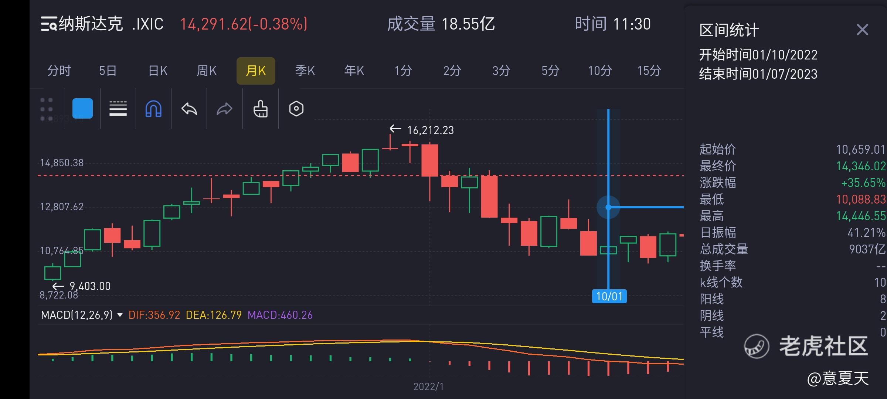Image resolution: width=887 pixels, height=399 pixels.
Task: Click the 16,212.23 high price label
Action: click(x=430, y=130)
